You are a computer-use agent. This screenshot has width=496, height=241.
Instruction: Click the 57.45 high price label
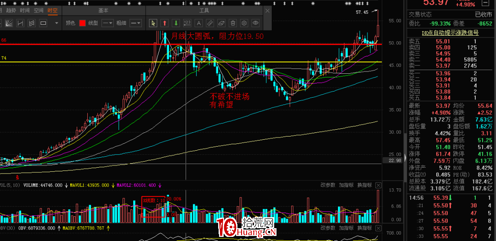[362, 12]
